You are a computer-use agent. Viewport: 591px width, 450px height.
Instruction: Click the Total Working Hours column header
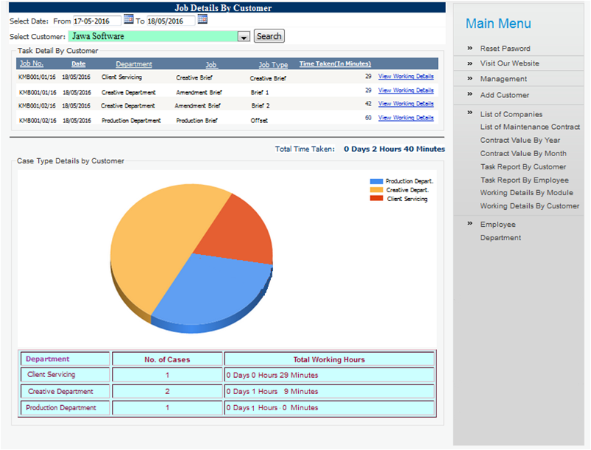click(x=330, y=359)
